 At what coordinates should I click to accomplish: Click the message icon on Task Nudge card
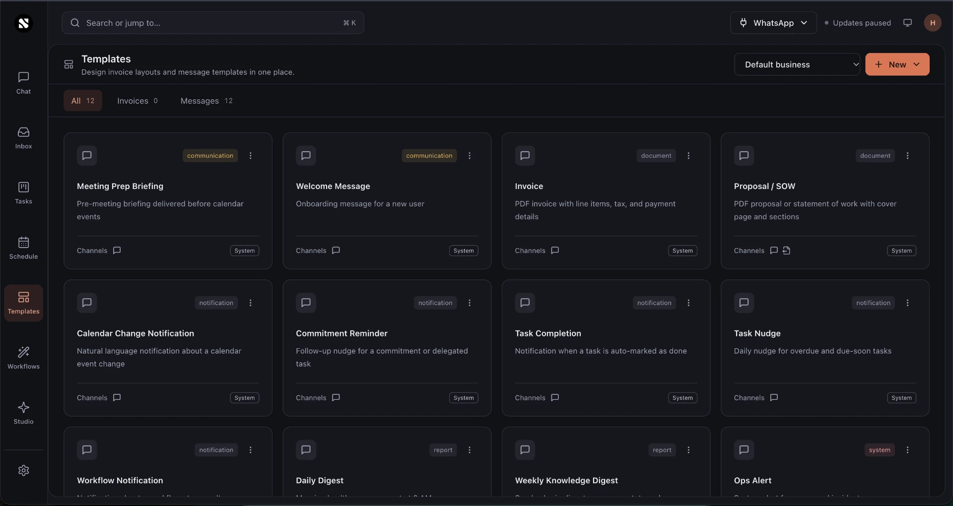(x=744, y=303)
